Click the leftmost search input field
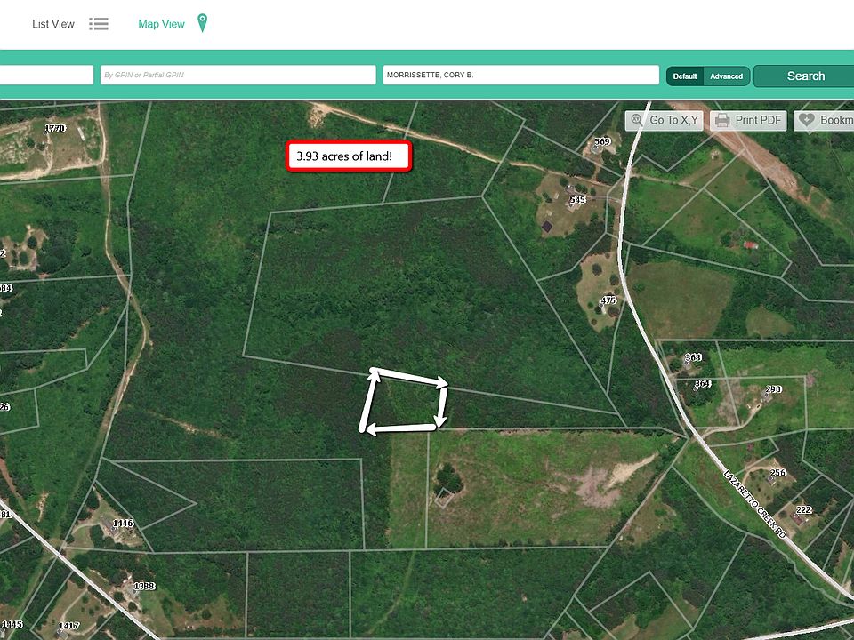 tap(44, 76)
